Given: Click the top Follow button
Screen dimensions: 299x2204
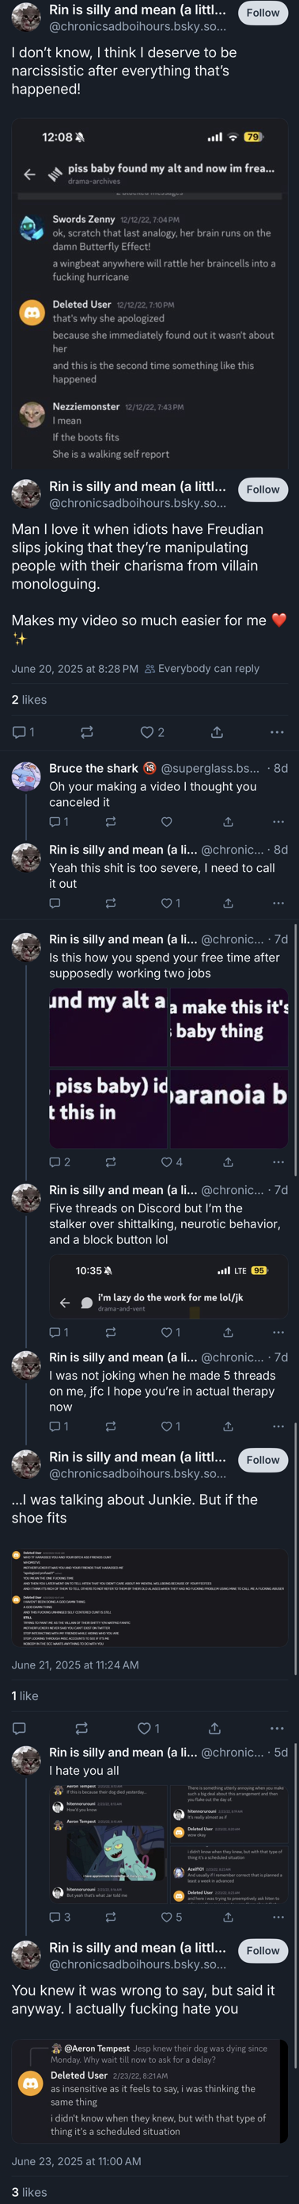Looking at the screenshot, I should click(263, 13).
